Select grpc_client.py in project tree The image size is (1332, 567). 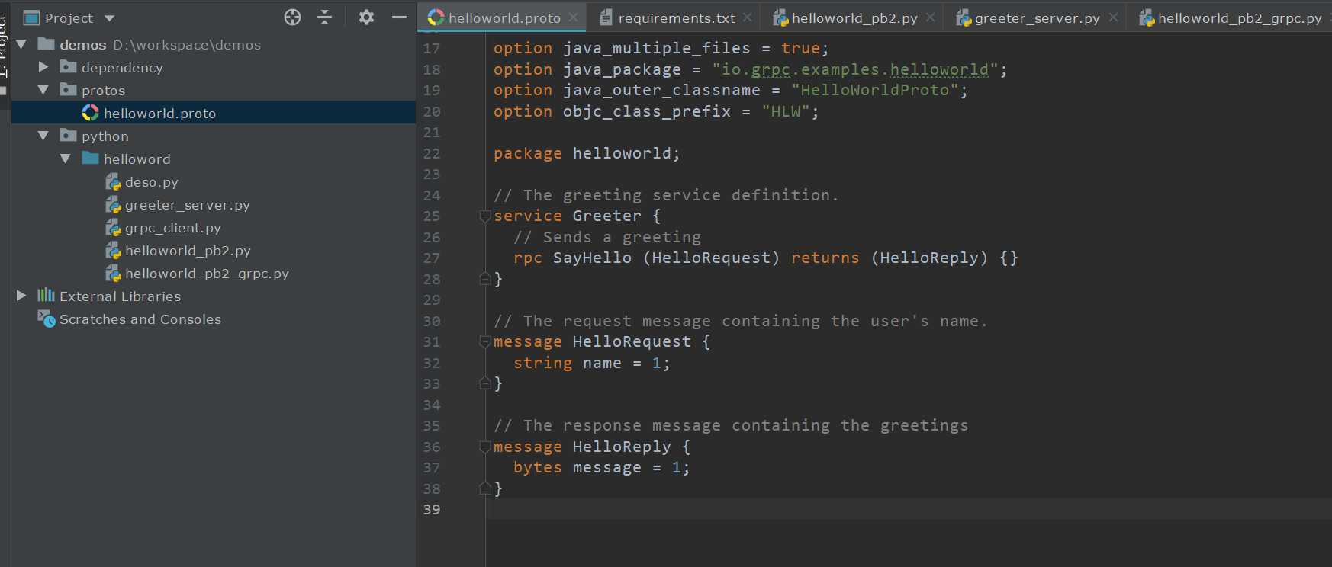click(172, 228)
